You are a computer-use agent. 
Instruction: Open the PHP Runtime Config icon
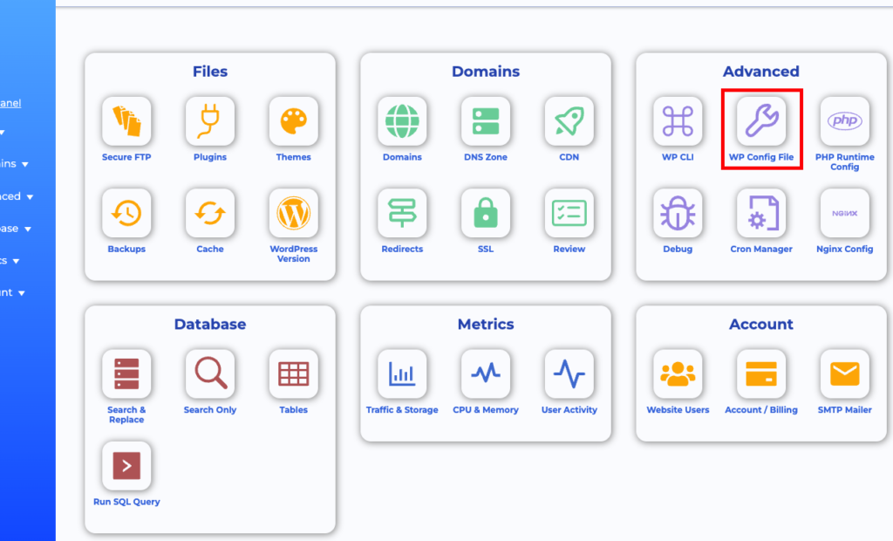click(844, 121)
